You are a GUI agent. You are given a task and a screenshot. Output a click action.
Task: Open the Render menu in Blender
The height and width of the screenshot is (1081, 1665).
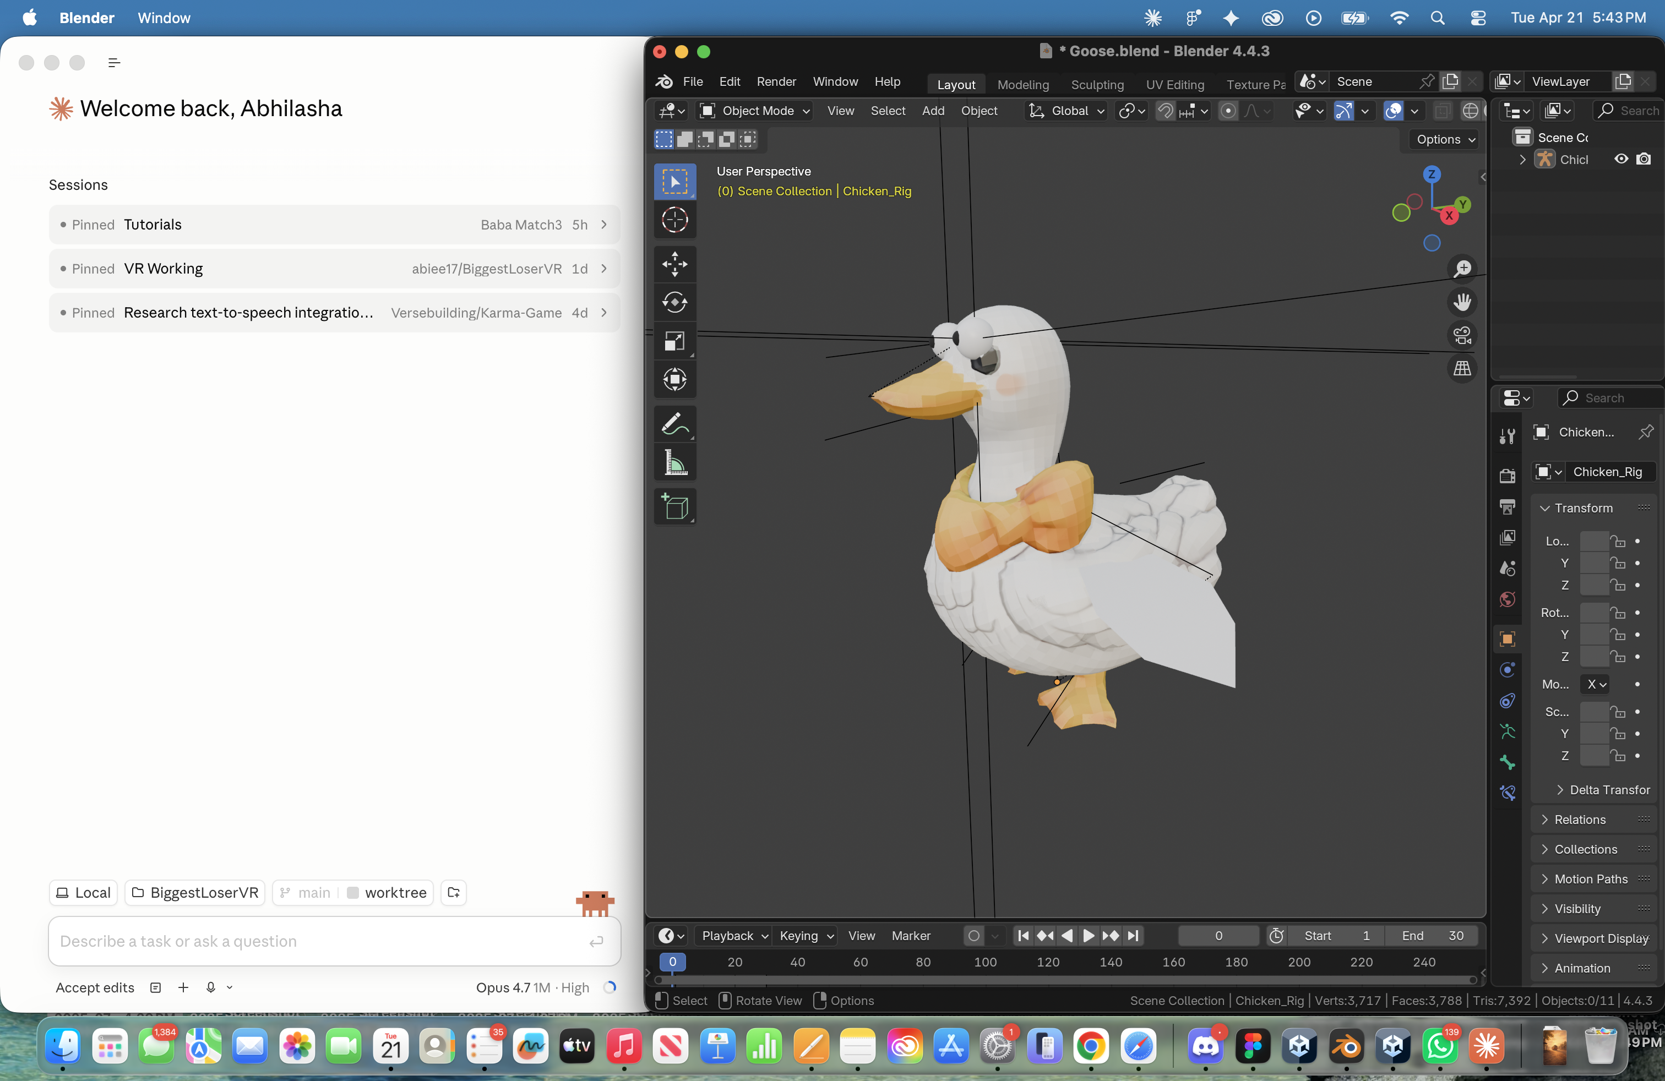(x=776, y=82)
